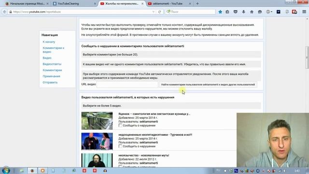Go back with the browser back arrow
The image size is (309, 174).
tap(4, 12)
